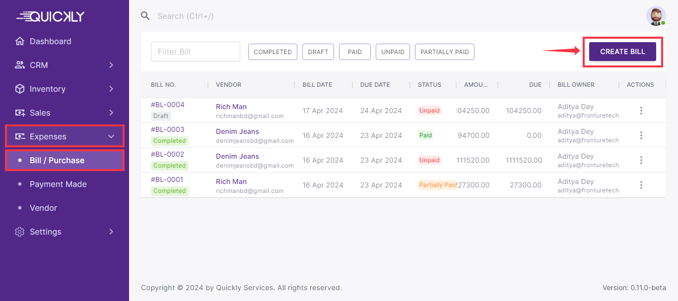The width and height of the screenshot is (678, 301).
Task: Click the Sales icon in sidebar
Action: [20, 113]
